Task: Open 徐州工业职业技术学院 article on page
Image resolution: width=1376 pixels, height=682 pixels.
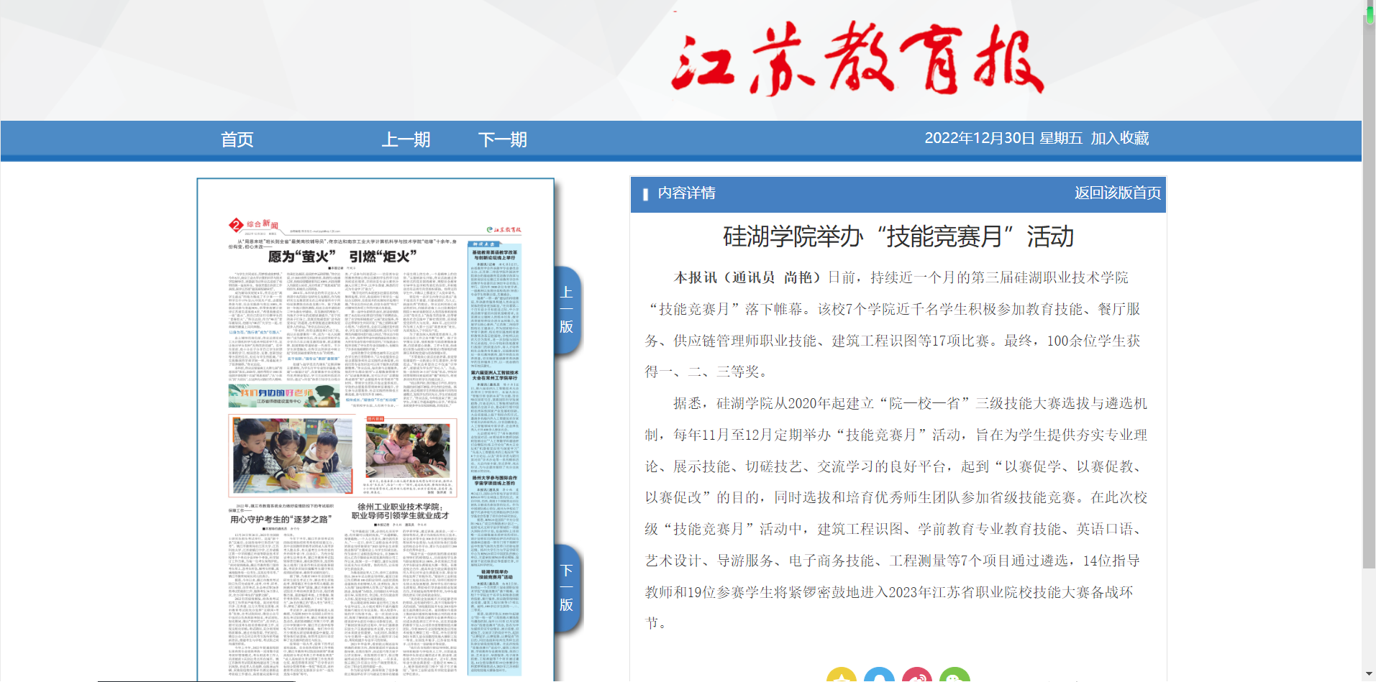Action: point(400,511)
